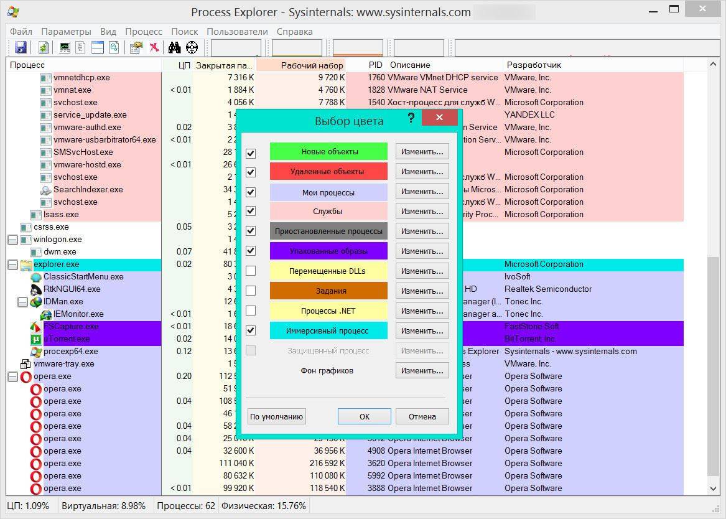Screen dimensions: 726x519
Task: Collapse the explorer.exe tree node
Action: (x=12, y=265)
